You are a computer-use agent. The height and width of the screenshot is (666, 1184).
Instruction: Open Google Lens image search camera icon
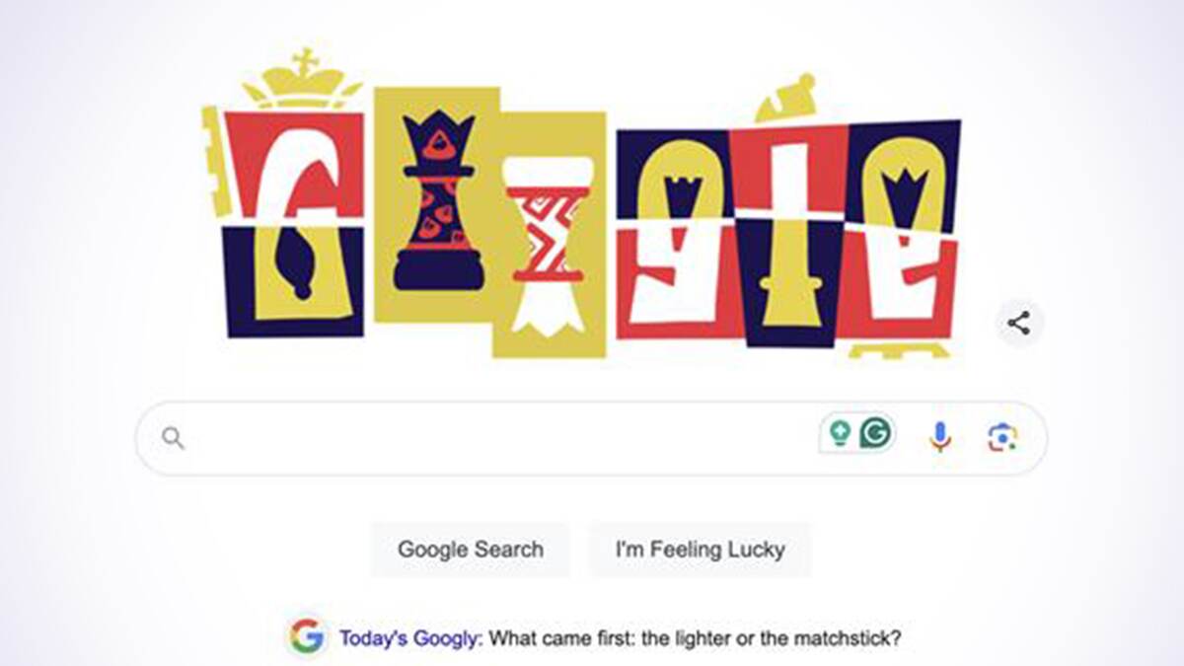1002,437
